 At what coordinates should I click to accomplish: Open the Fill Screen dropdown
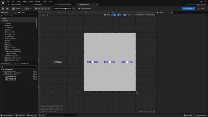pyautogui.click(x=150, y=15)
